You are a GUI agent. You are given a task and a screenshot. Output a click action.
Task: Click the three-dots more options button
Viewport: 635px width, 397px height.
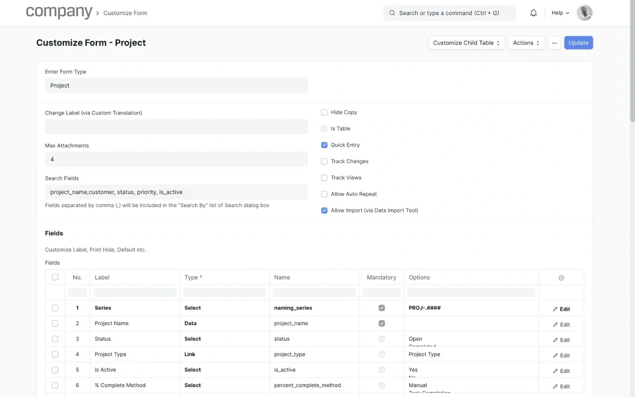(x=554, y=43)
